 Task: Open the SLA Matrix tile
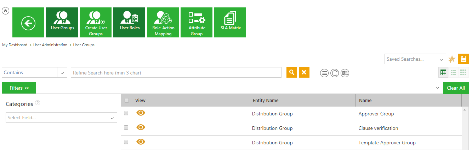point(230,23)
